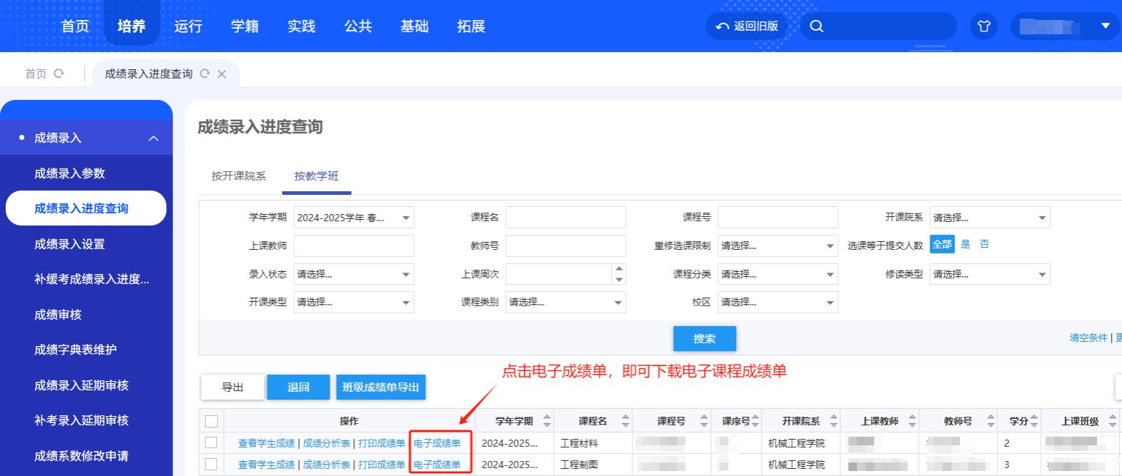Click the return to old version button
The image size is (1122, 476).
[747, 26]
